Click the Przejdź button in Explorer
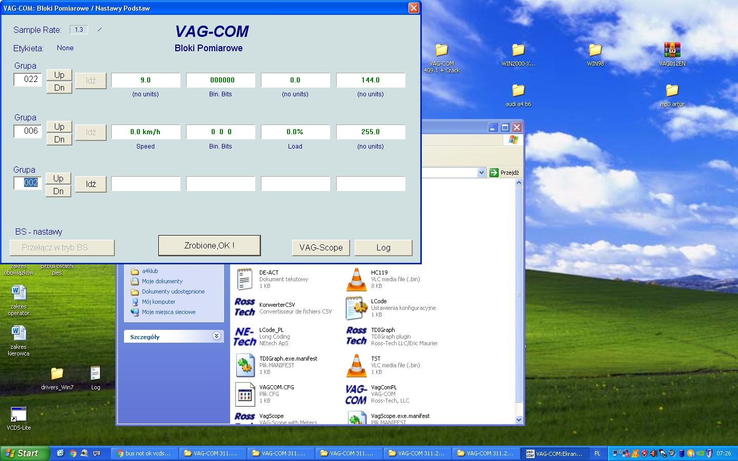Screen dimensions: 738x461 [504, 173]
